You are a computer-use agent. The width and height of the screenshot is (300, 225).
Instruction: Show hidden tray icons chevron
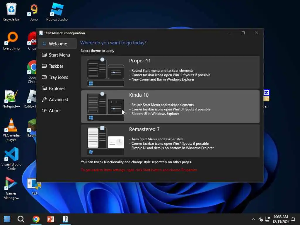[253, 219]
